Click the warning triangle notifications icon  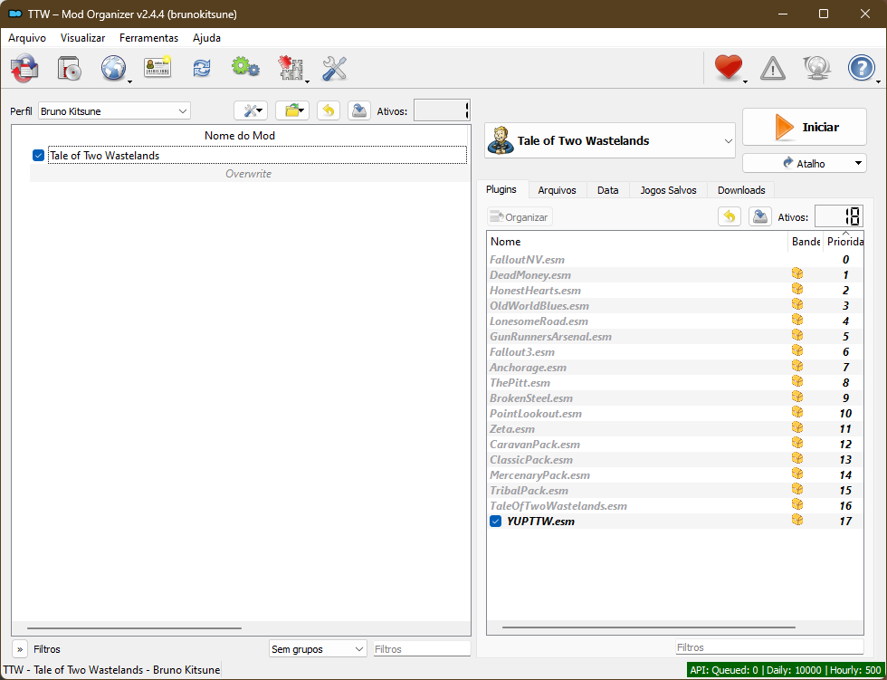tap(773, 69)
